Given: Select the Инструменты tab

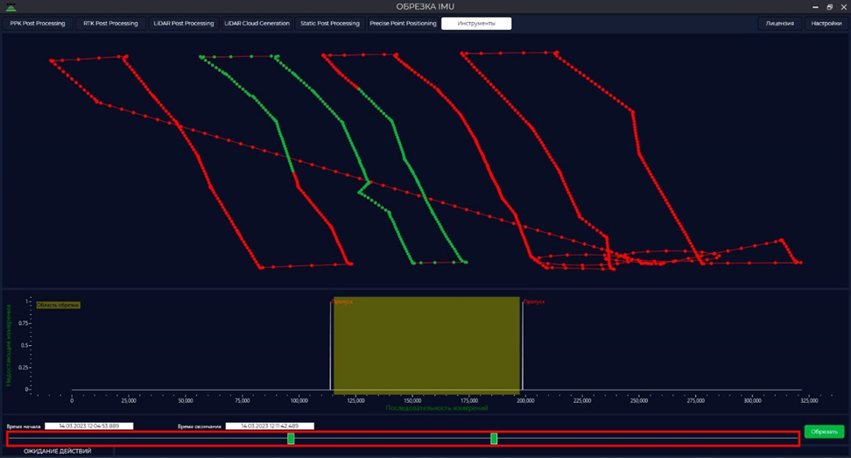Looking at the screenshot, I should [476, 24].
